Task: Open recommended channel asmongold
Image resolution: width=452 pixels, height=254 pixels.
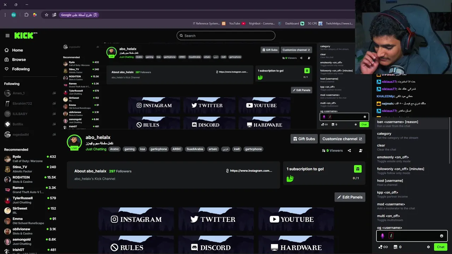Action: 30,242
